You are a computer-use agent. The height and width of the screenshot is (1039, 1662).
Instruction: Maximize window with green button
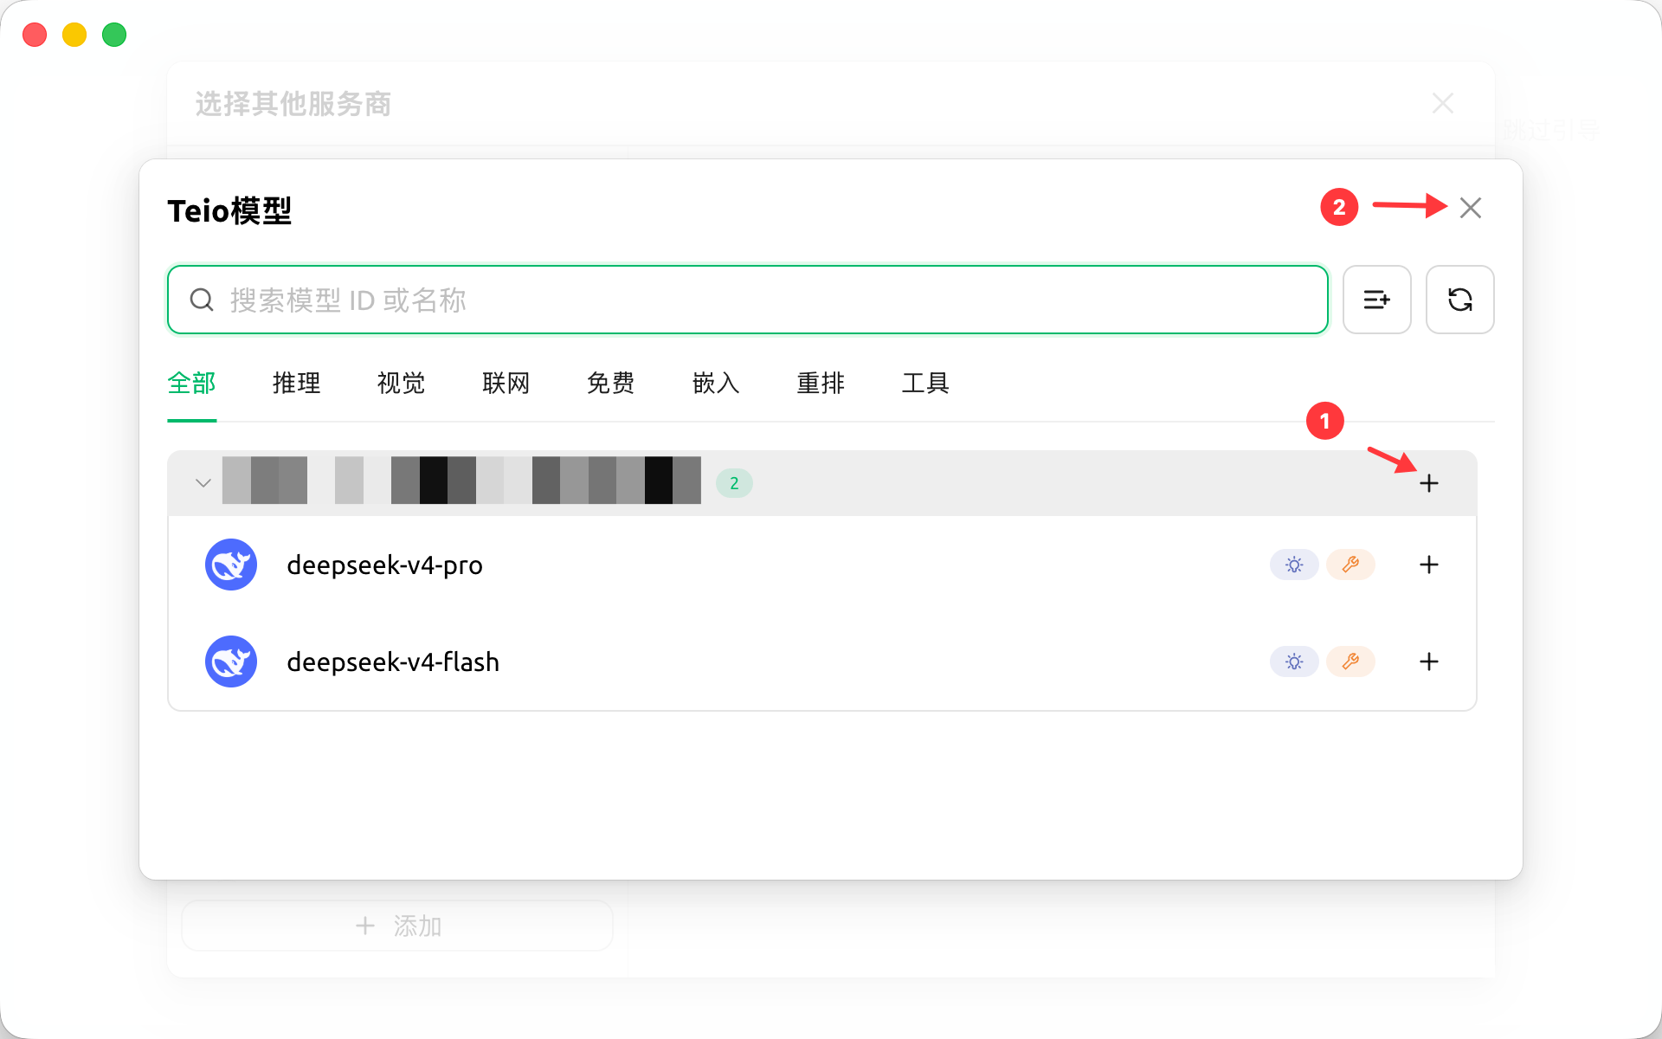coord(114,35)
